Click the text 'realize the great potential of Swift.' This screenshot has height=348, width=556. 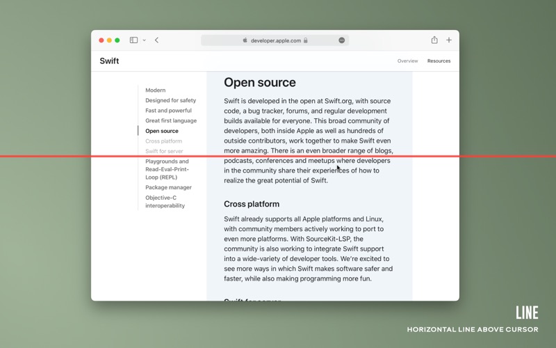pos(276,180)
